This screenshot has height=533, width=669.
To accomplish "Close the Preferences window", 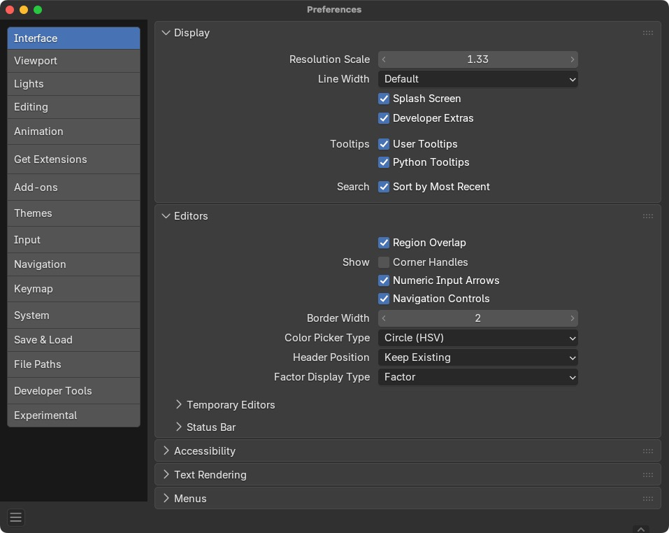I will 10,10.
